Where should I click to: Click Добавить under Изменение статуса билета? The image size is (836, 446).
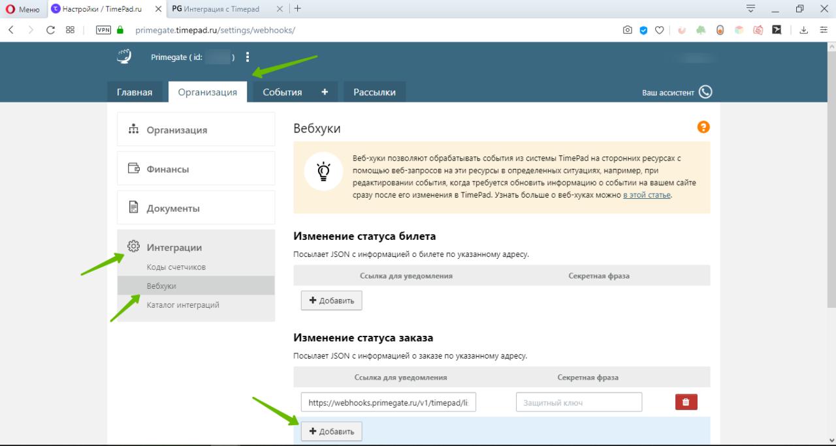331,301
